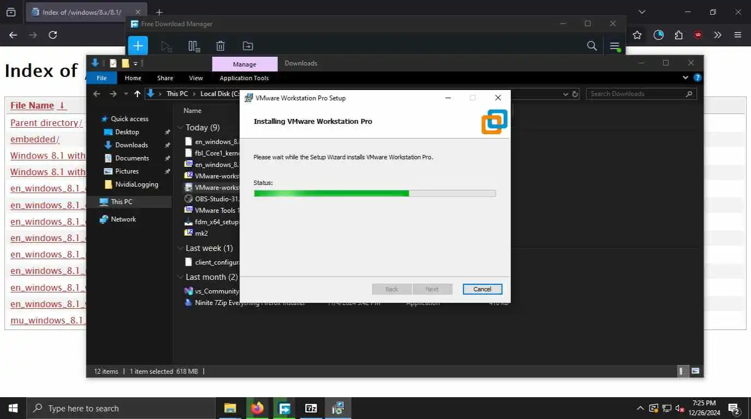
Task: Open the notification center icon
Action: tap(734, 409)
